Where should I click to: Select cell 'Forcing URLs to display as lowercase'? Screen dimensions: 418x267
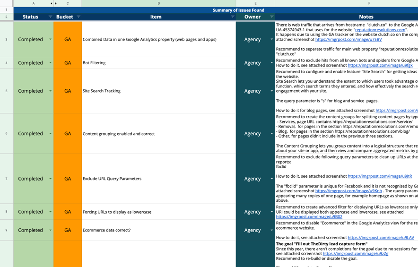click(158, 212)
